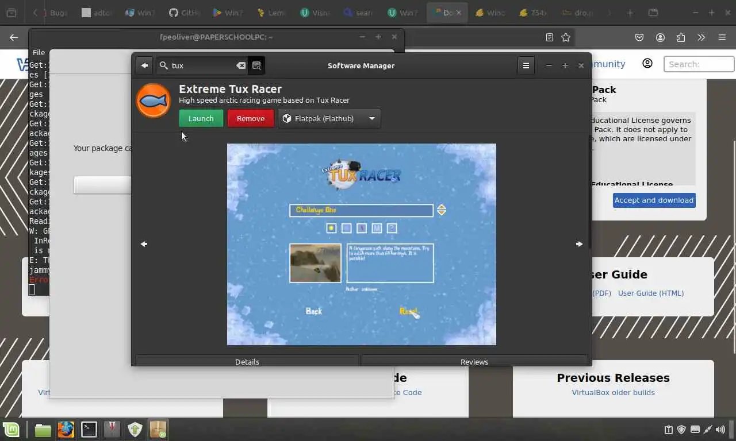Open volume control in system tray

721,430
